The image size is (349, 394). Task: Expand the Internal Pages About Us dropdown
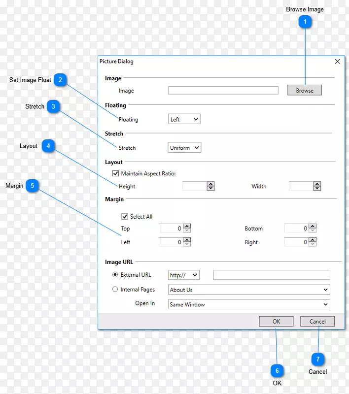click(x=249, y=290)
